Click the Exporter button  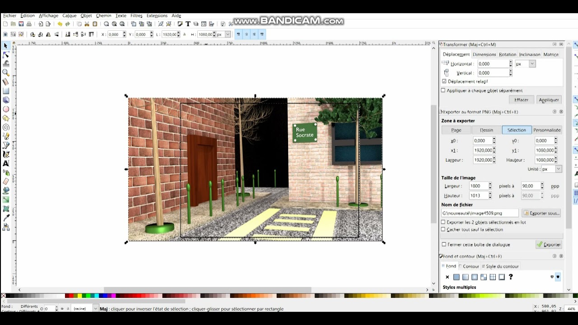[x=549, y=245]
